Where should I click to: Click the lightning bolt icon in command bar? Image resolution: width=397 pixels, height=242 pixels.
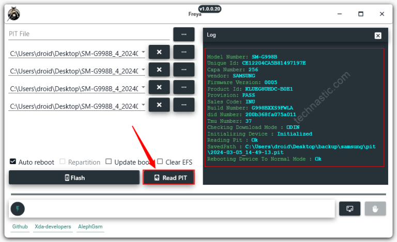click(x=18, y=208)
